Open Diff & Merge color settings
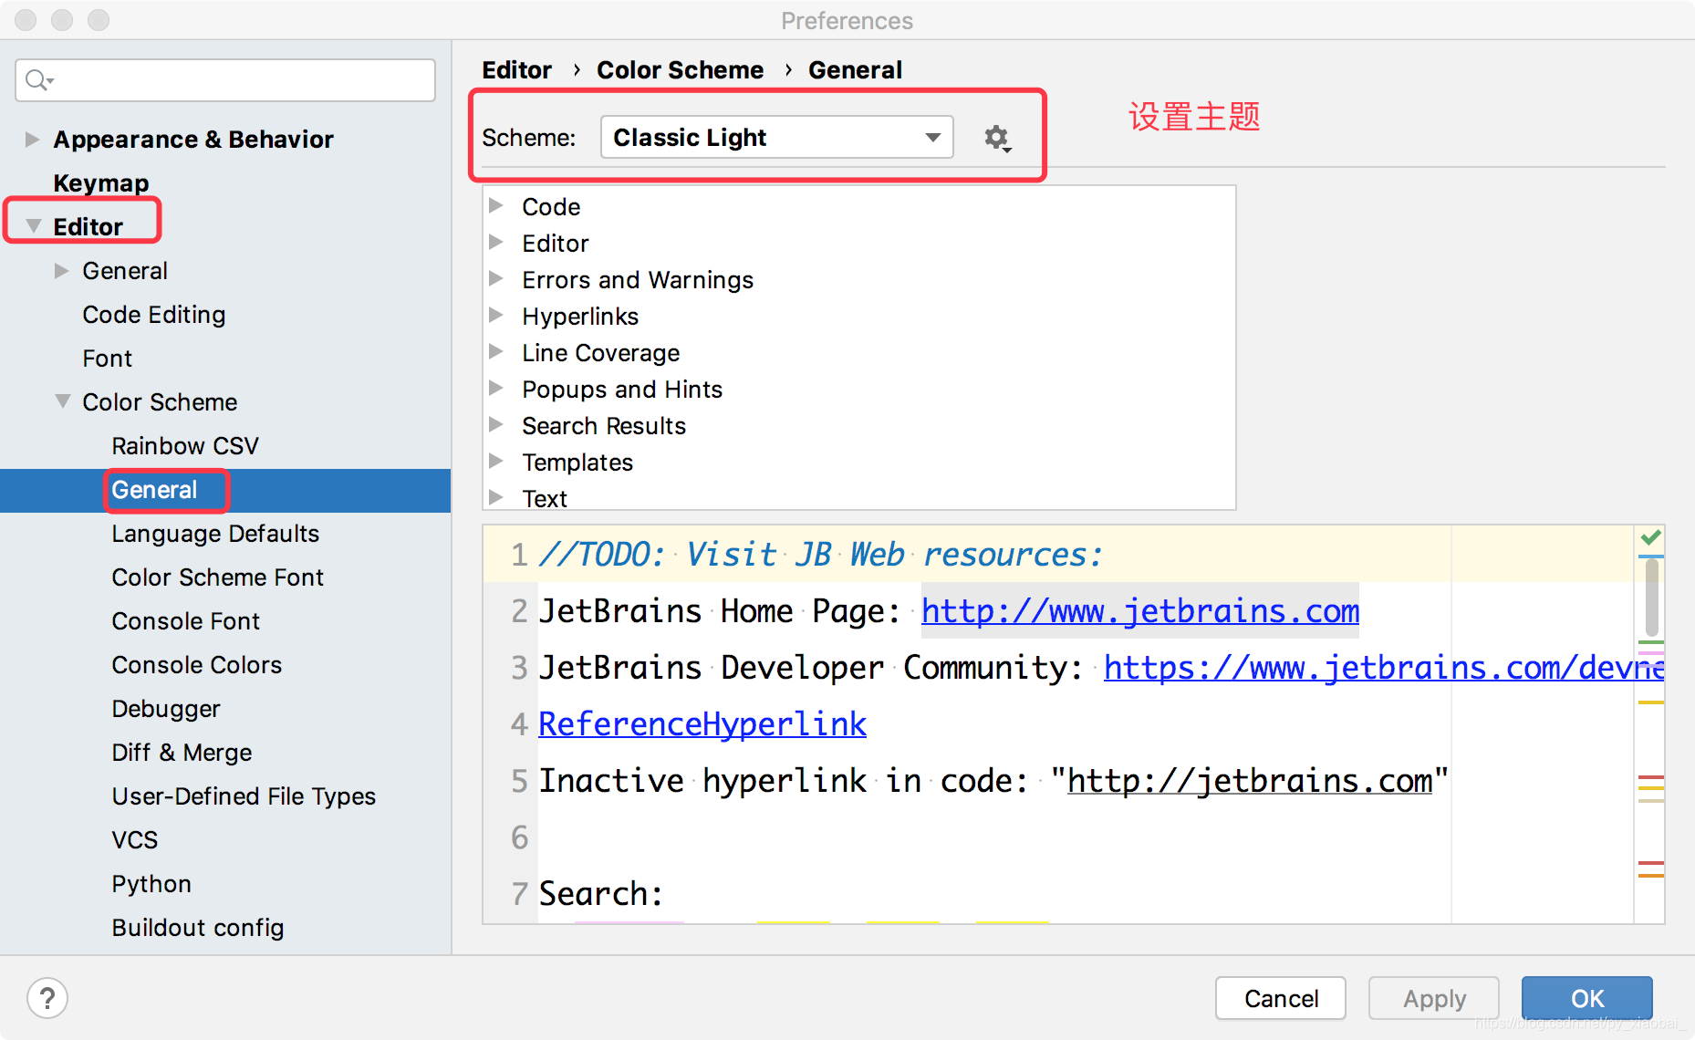1695x1040 pixels. coord(182,753)
